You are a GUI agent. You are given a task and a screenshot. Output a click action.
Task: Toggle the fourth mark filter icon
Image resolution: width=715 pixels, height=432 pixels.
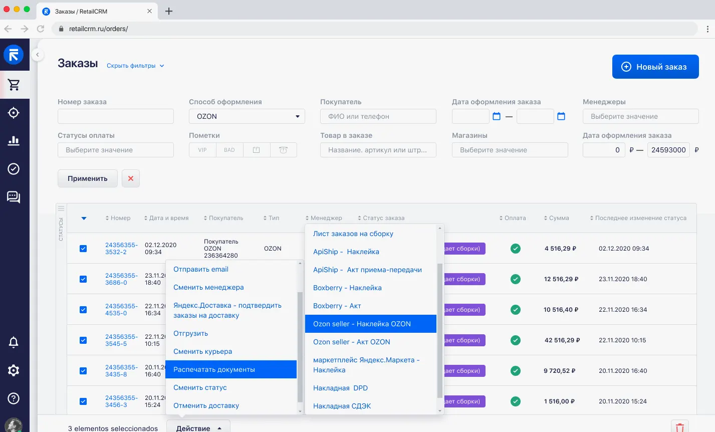point(284,150)
